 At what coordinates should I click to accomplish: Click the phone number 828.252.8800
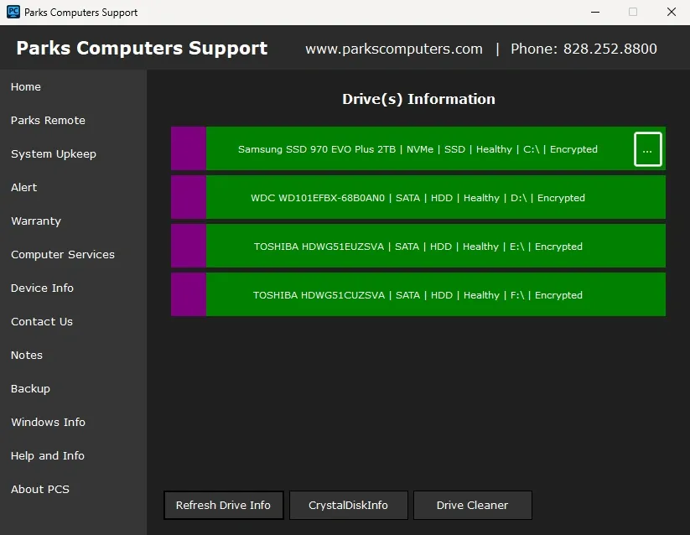pos(610,49)
